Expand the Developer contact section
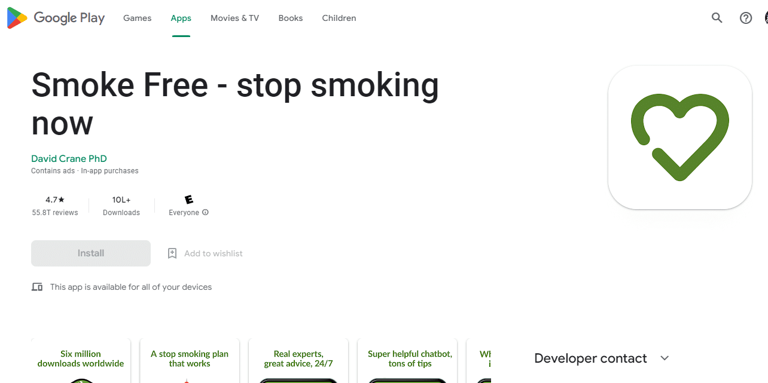This screenshot has height=383, width=768. (602, 359)
